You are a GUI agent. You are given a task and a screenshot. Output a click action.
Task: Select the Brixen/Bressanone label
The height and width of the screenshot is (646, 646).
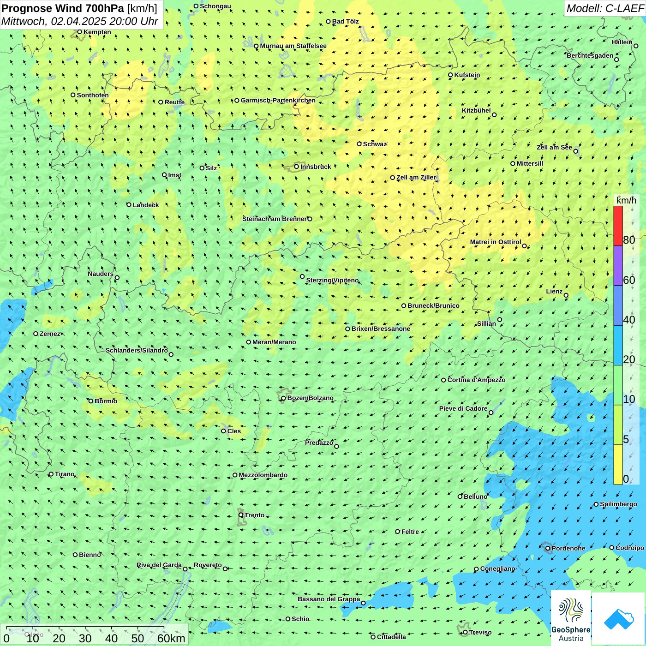point(381,329)
